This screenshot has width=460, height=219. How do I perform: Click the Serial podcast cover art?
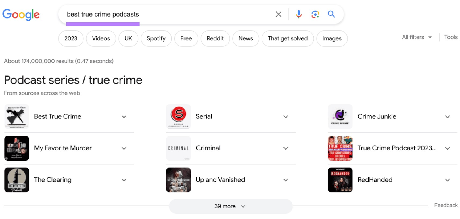coord(178,116)
